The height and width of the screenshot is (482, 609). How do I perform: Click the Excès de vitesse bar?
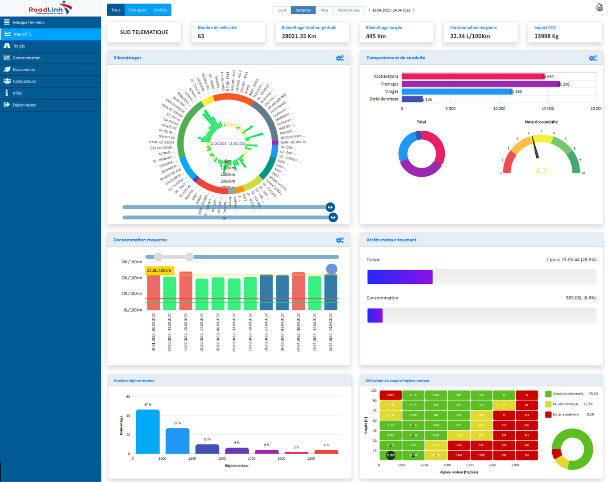click(x=412, y=99)
